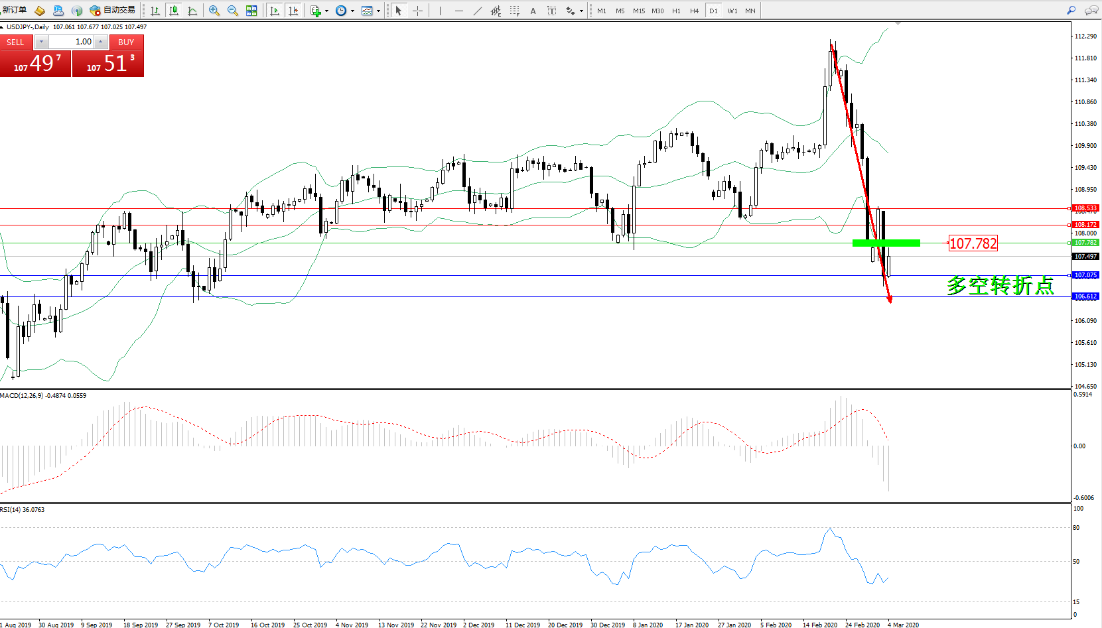This screenshot has width=1102, height=628.
Task: Select the horizontal line drawing tool
Action: pos(458,11)
